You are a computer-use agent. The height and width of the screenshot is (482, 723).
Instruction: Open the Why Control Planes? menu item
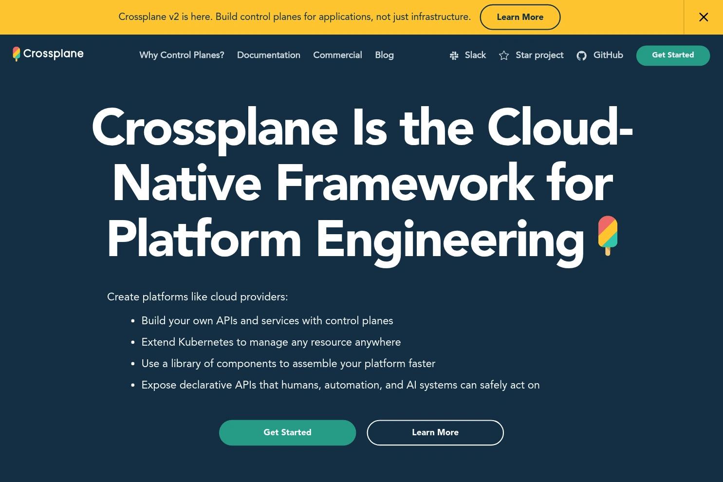[x=182, y=55]
